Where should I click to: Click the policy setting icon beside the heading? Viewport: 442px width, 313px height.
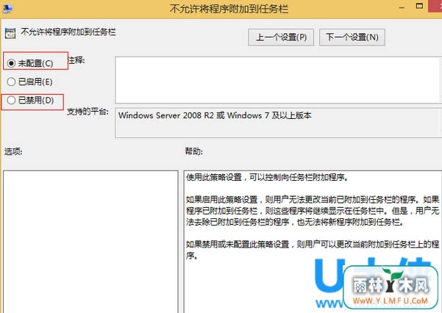10,34
